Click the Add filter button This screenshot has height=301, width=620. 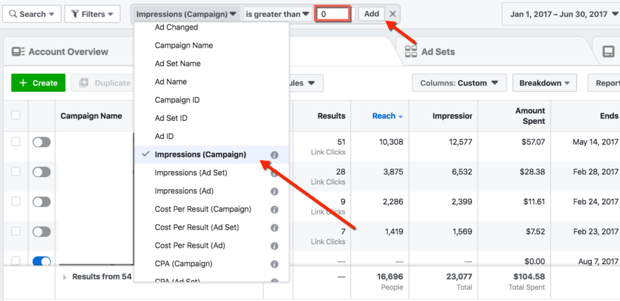[x=371, y=14]
